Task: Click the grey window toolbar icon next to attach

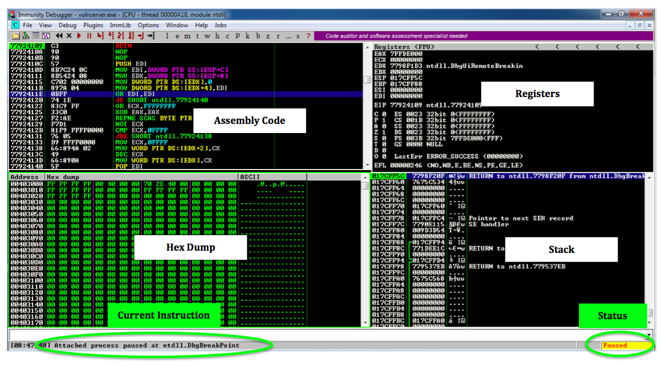Action: (x=36, y=36)
